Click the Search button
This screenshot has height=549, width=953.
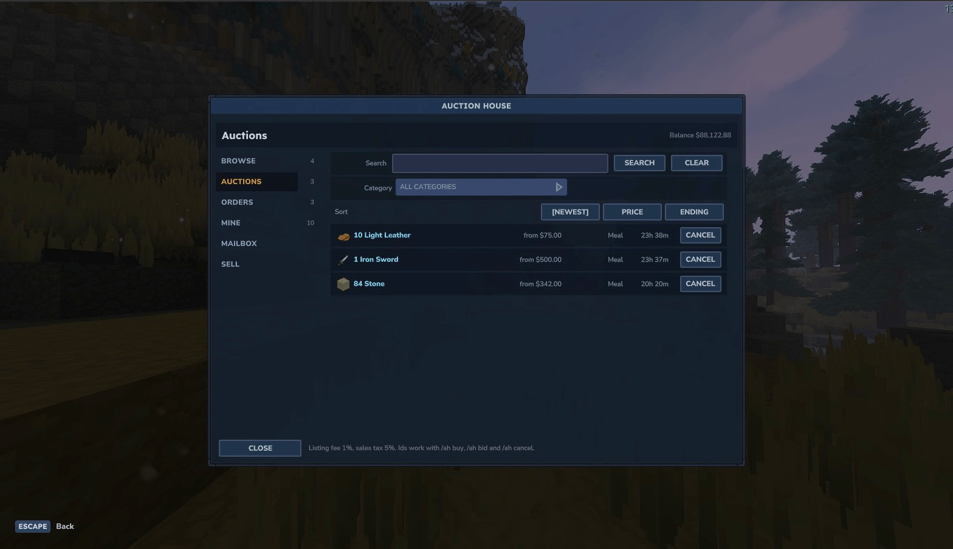(639, 163)
